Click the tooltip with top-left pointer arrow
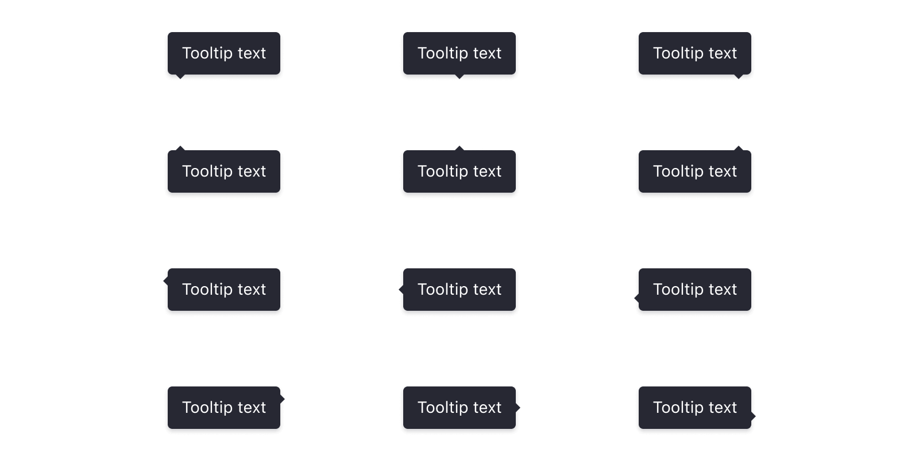919x461 pixels. 224,174
